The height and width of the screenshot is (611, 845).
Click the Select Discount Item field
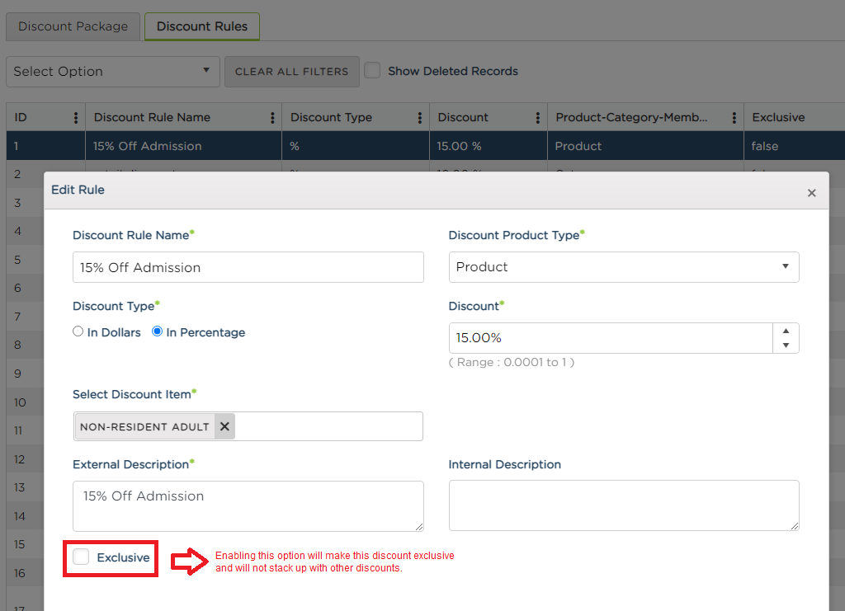click(x=248, y=426)
